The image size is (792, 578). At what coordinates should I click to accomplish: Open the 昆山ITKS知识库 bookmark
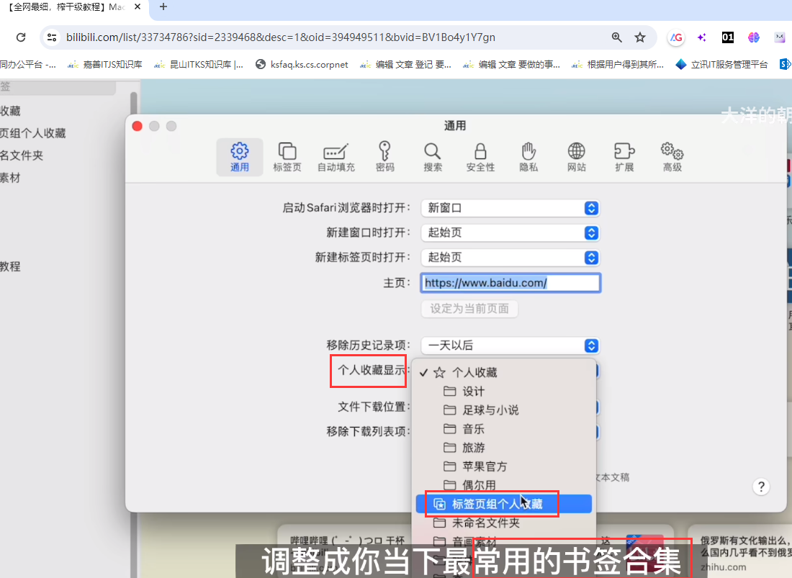pos(199,65)
